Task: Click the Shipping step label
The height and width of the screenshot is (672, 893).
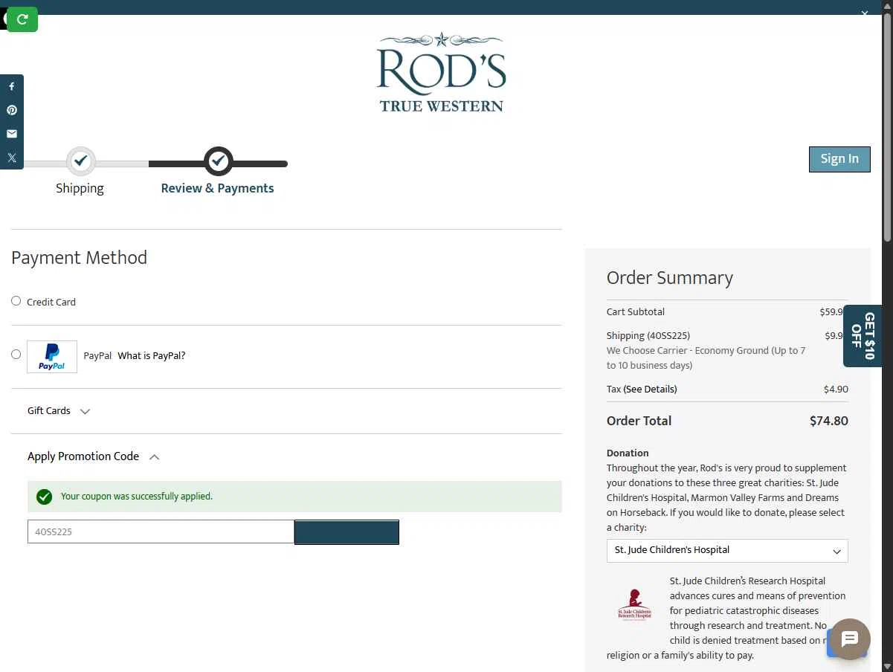Action: (x=80, y=188)
